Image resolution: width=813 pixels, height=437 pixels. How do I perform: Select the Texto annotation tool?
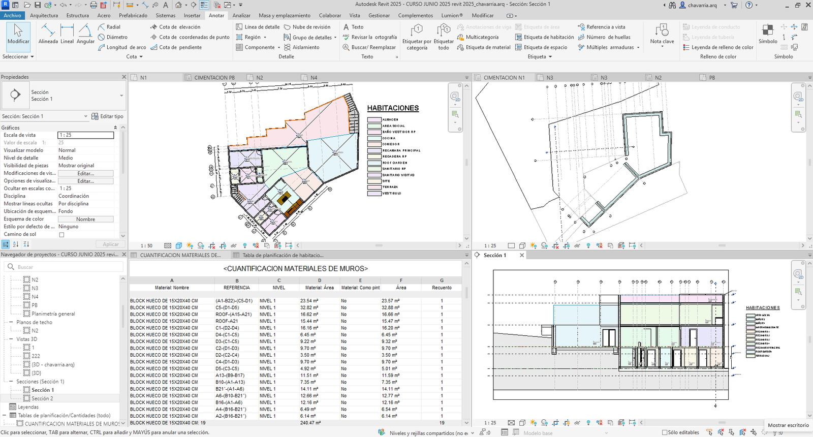click(x=353, y=27)
